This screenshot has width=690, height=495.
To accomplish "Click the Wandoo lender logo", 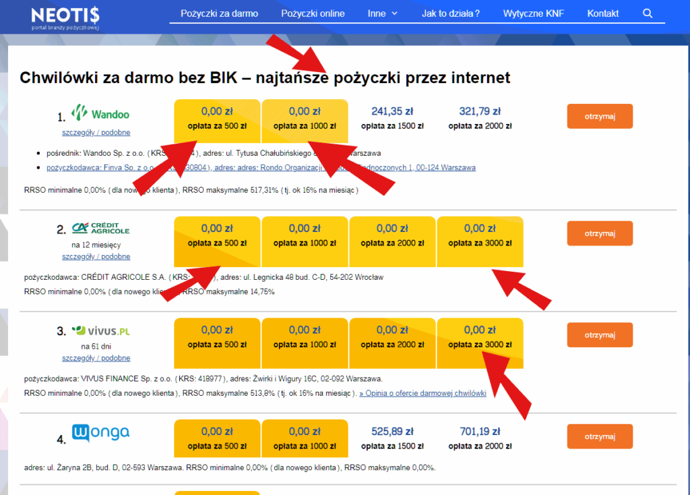I will [x=100, y=113].
